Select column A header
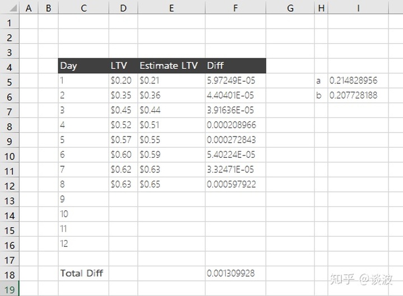Viewport: 403px width, 296px height. click(29, 8)
